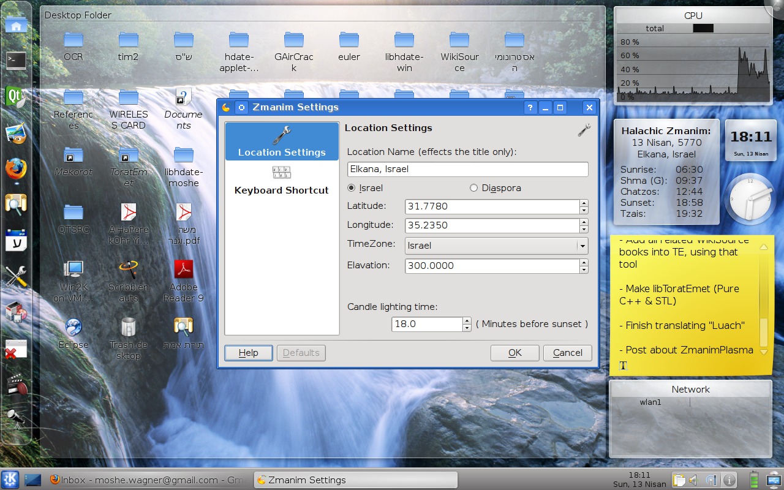Decrease candle lighting minutes with down arrow
Viewport: 784px width, 490px height.
[x=467, y=328]
